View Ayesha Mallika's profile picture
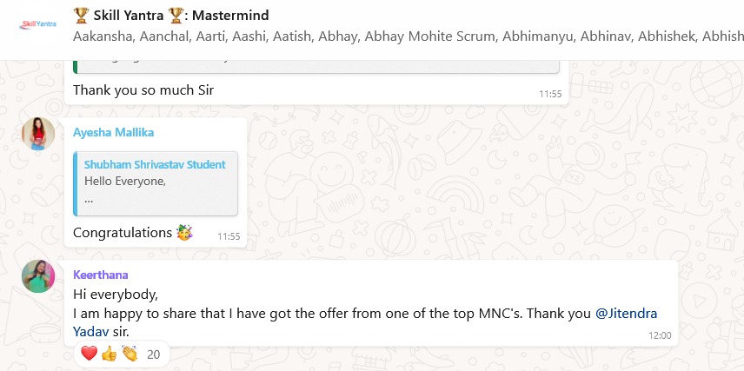The width and height of the screenshot is (744, 371). (38, 134)
